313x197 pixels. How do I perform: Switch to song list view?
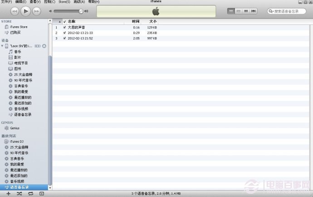(x=231, y=11)
